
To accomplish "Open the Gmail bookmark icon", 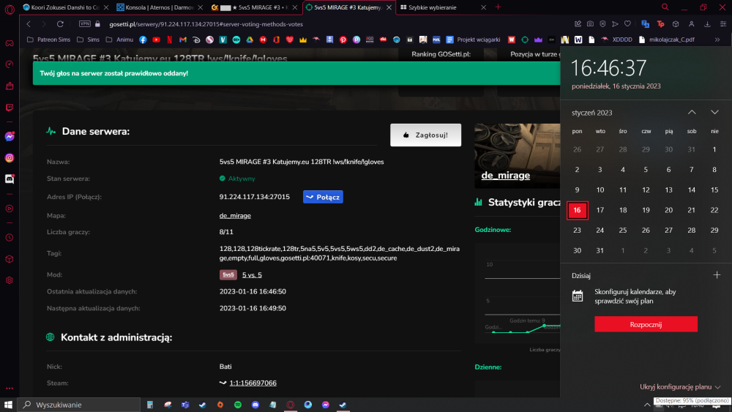I will pos(183,40).
